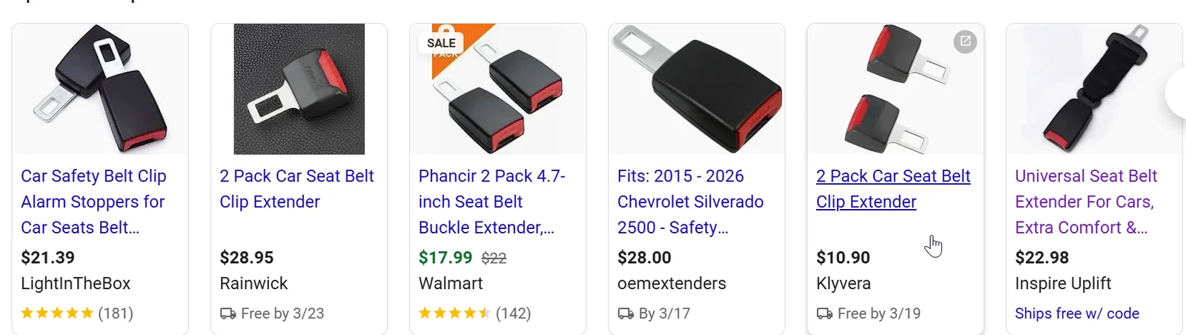Open Klyvera 2 Pack Car Seat Belt link
1186x335 pixels.
pyautogui.click(x=892, y=188)
